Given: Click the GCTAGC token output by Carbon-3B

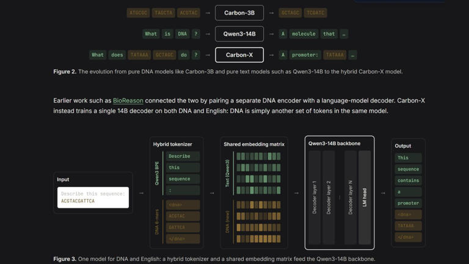Looking at the screenshot, I should 290,13.
